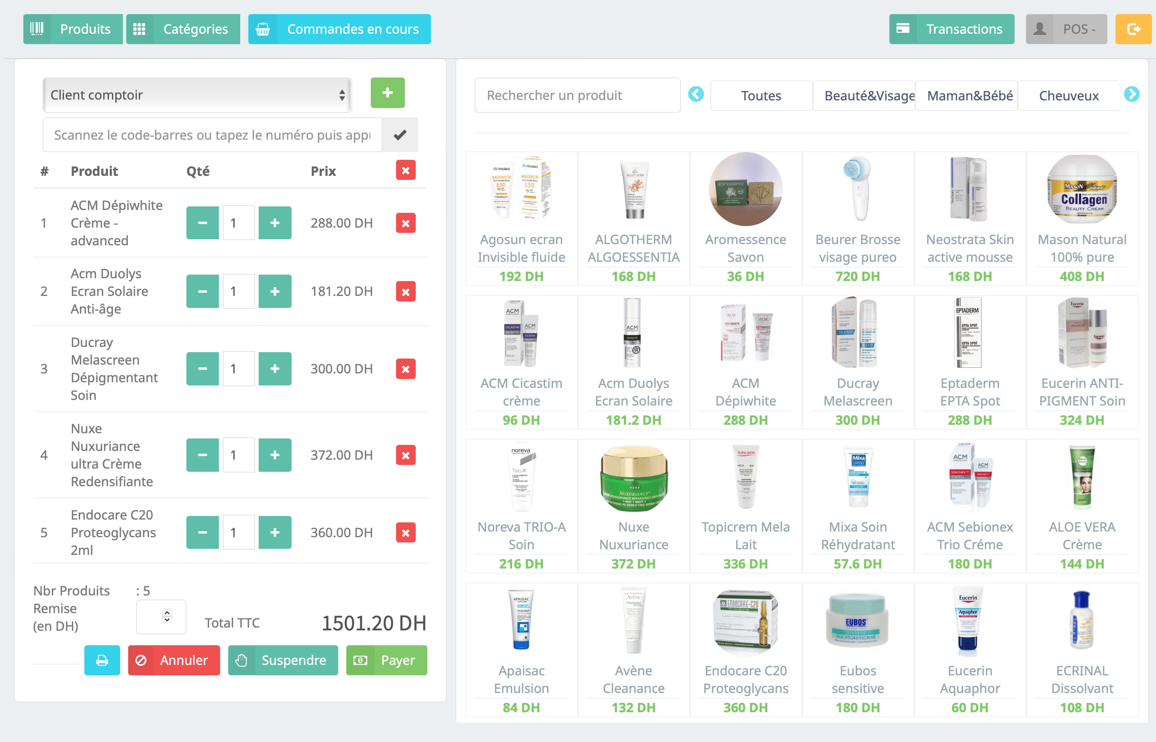Screen dimensions: 1156x742
Task: Print the current ticket
Action: (102, 660)
